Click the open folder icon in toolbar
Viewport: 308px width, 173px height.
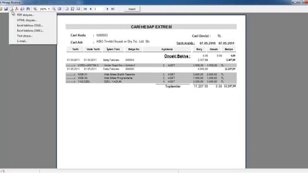[1, 9]
